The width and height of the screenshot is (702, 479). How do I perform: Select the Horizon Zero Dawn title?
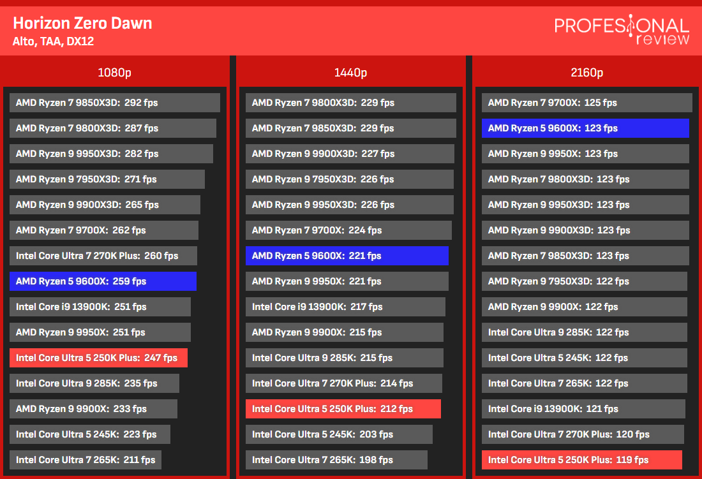[82, 23]
